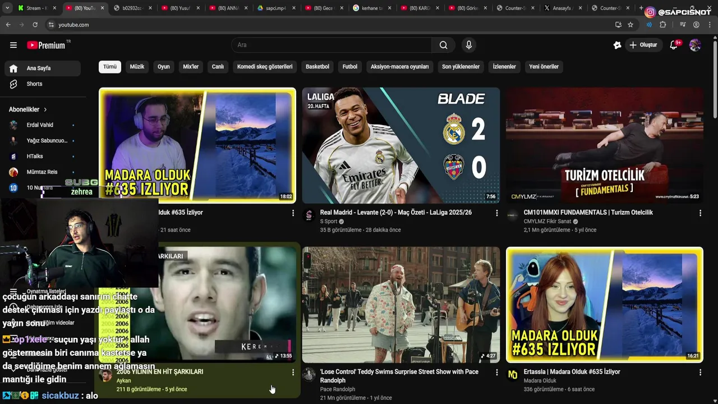Open the 18:02 Madara Olduk #635 thumbnail
This screenshot has height=404, width=718.
tap(197, 145)
